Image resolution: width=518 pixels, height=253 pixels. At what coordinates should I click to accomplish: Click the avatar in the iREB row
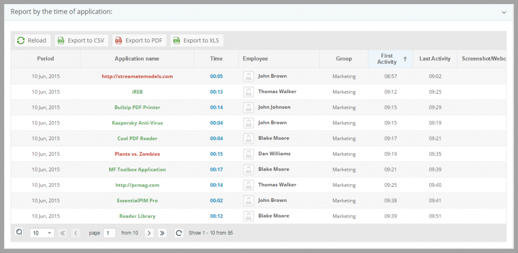[248, 92]
